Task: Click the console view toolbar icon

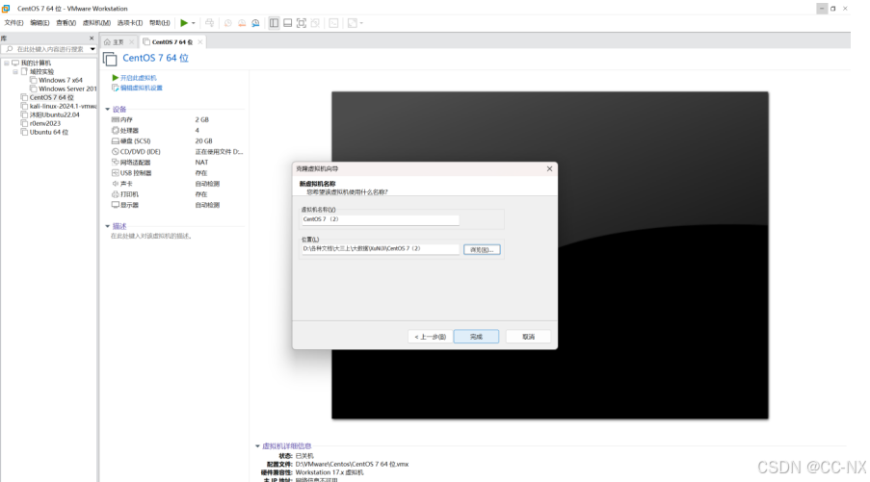Action: click(333, 23)
